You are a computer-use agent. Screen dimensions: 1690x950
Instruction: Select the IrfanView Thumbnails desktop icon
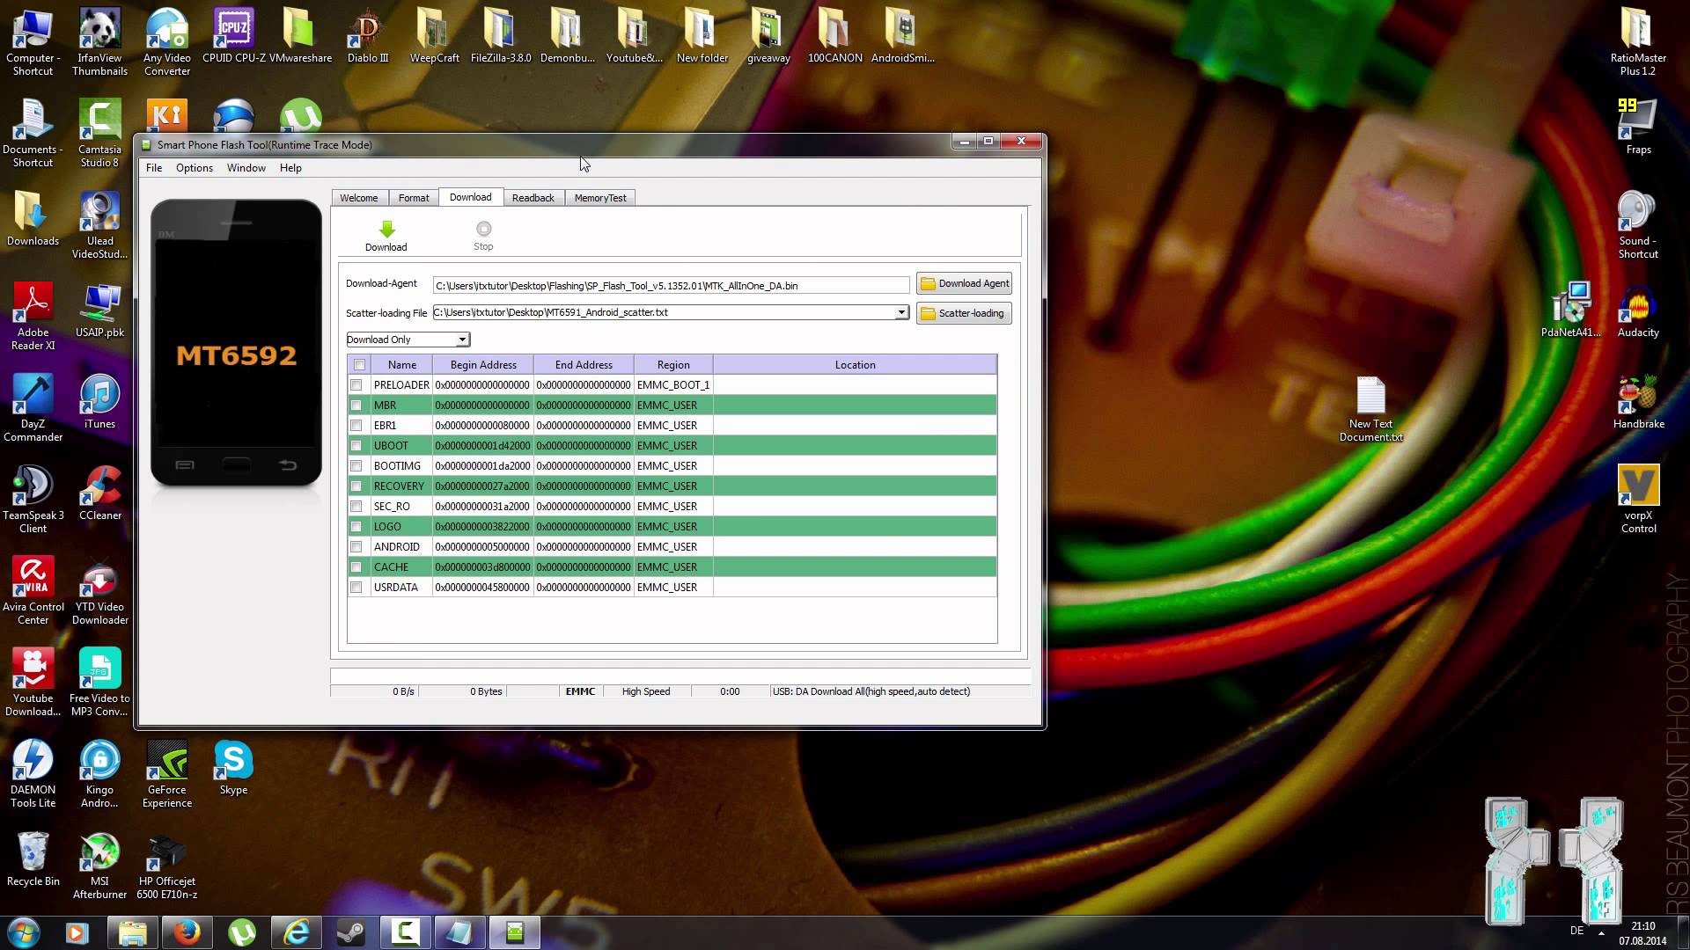[99, 42]
